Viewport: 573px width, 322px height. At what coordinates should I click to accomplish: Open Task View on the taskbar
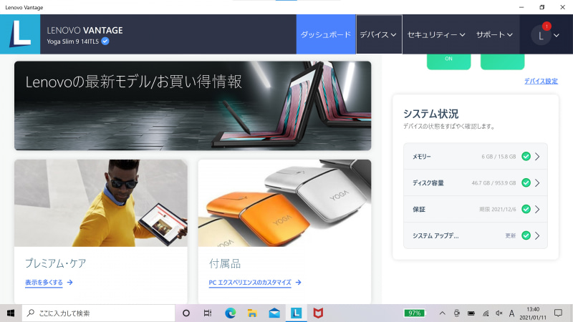pyautogui.click(x=208, y=313)
